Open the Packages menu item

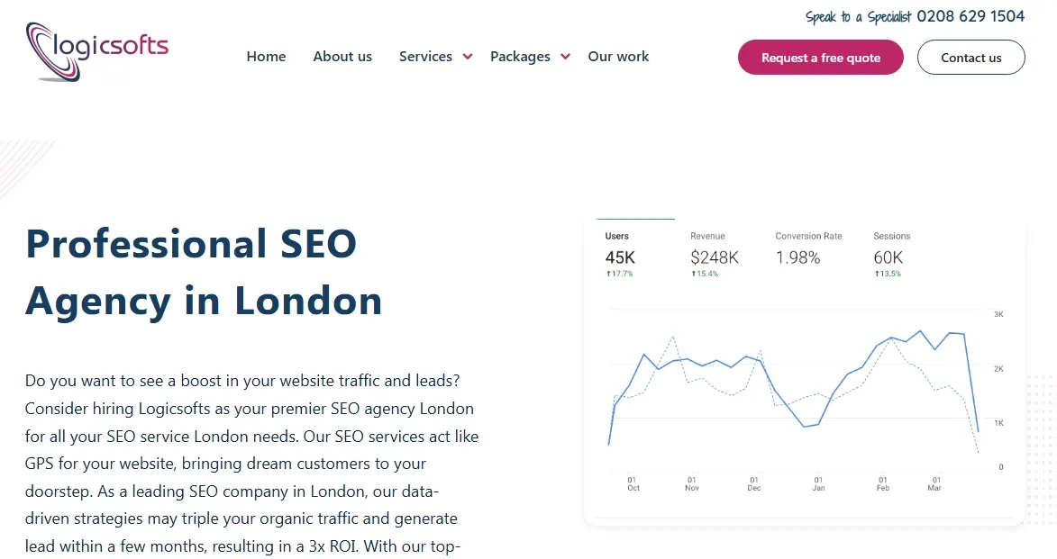pos(520,57)
